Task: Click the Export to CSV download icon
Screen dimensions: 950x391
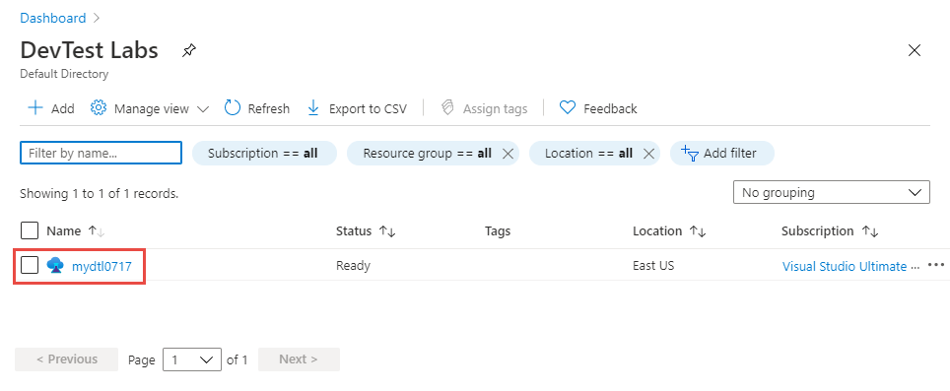Action: coord(313,108)
